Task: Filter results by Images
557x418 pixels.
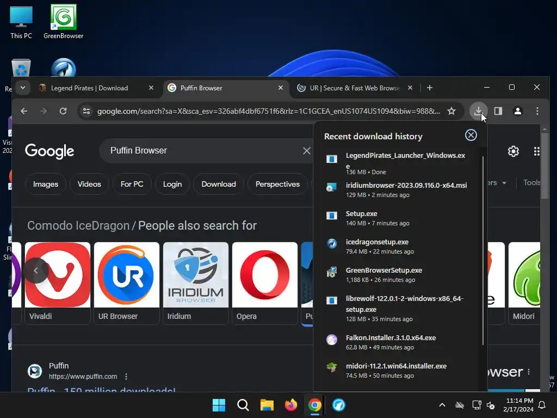Action: pyautogui.click(x=46, y=184)
